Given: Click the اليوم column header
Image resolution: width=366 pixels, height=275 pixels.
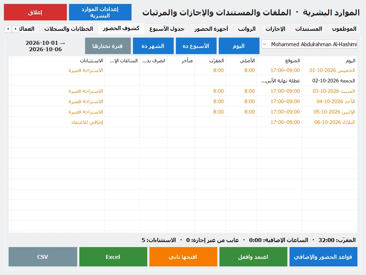Looking at the screenshot, I should point(330,61).
